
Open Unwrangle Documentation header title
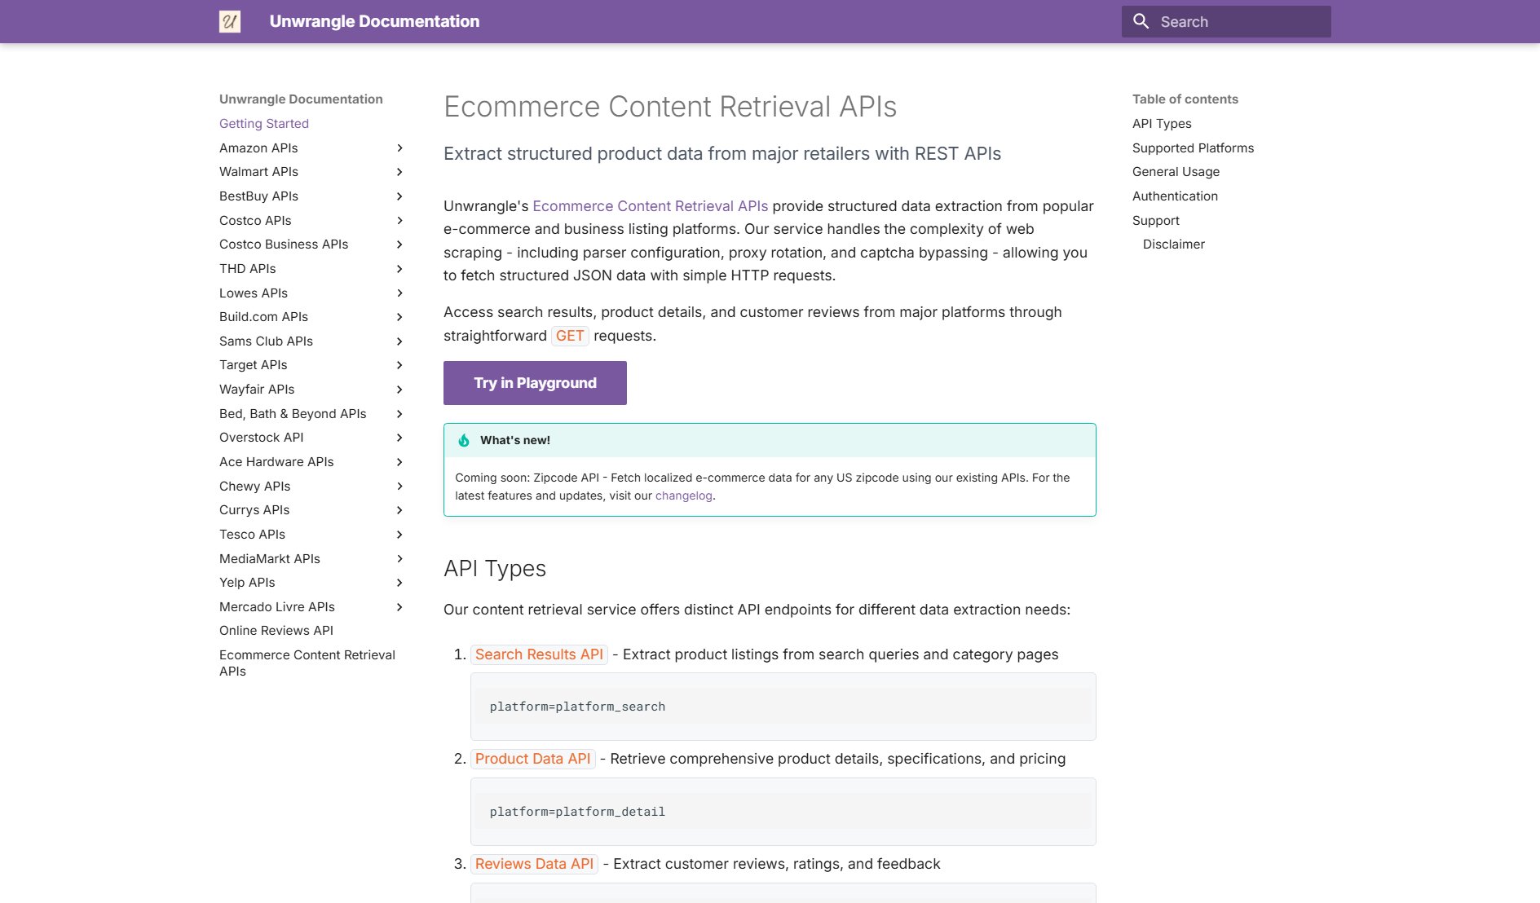[374, 21]
